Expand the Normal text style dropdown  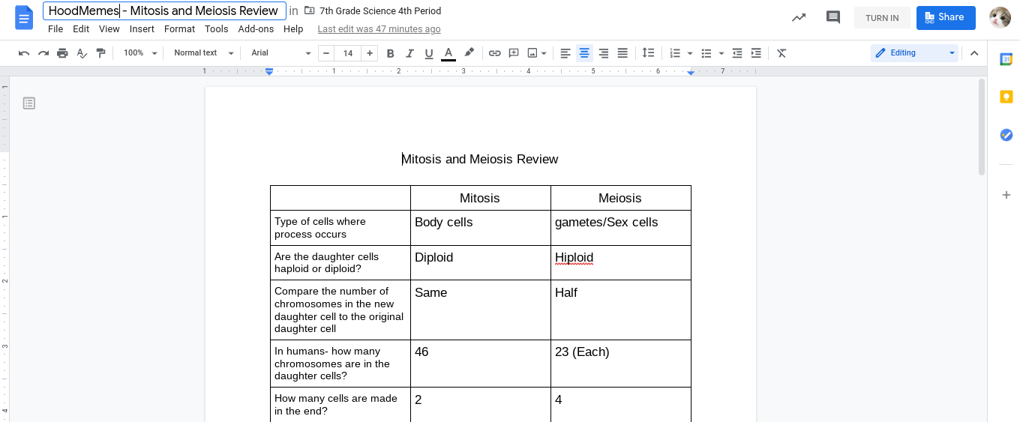click(203, 53)
